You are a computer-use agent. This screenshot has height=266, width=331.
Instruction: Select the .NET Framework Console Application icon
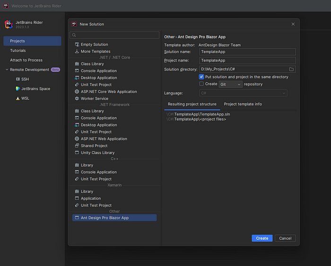click(77, 118)
